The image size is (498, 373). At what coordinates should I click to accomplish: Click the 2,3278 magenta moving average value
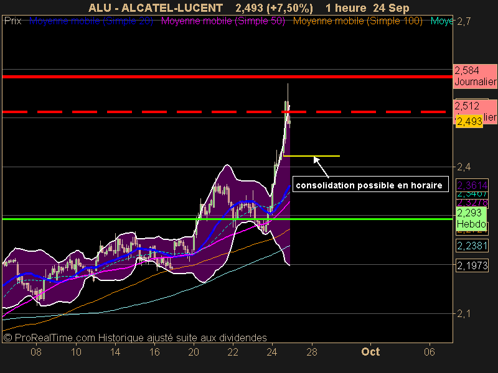[x=472, y=203]
